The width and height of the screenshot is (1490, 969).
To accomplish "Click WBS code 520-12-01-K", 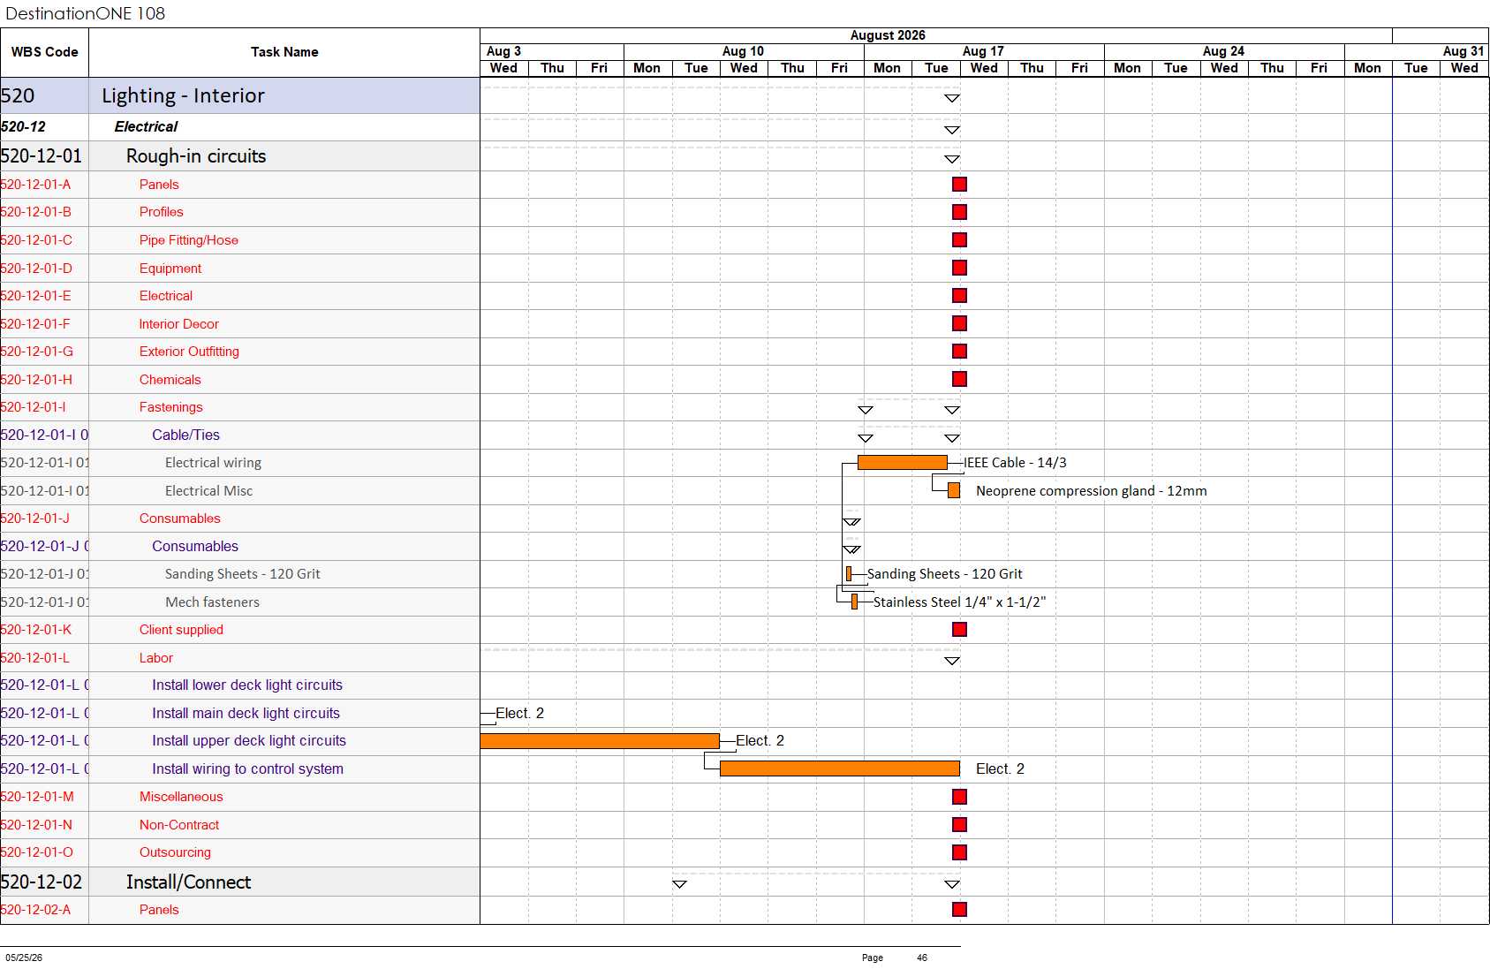I will coord(36,630).
